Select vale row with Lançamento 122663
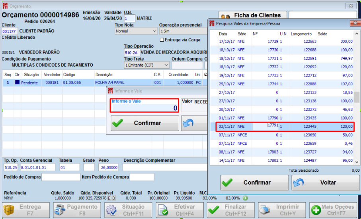 (x=282, y=41)
